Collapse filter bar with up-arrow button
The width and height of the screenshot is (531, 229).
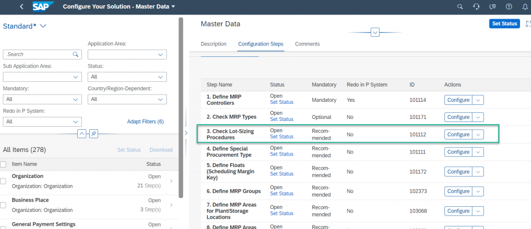point(82,134)
